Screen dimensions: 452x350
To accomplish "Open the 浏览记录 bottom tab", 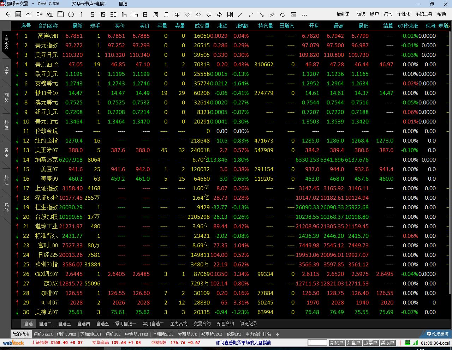I will coord(249,324).
